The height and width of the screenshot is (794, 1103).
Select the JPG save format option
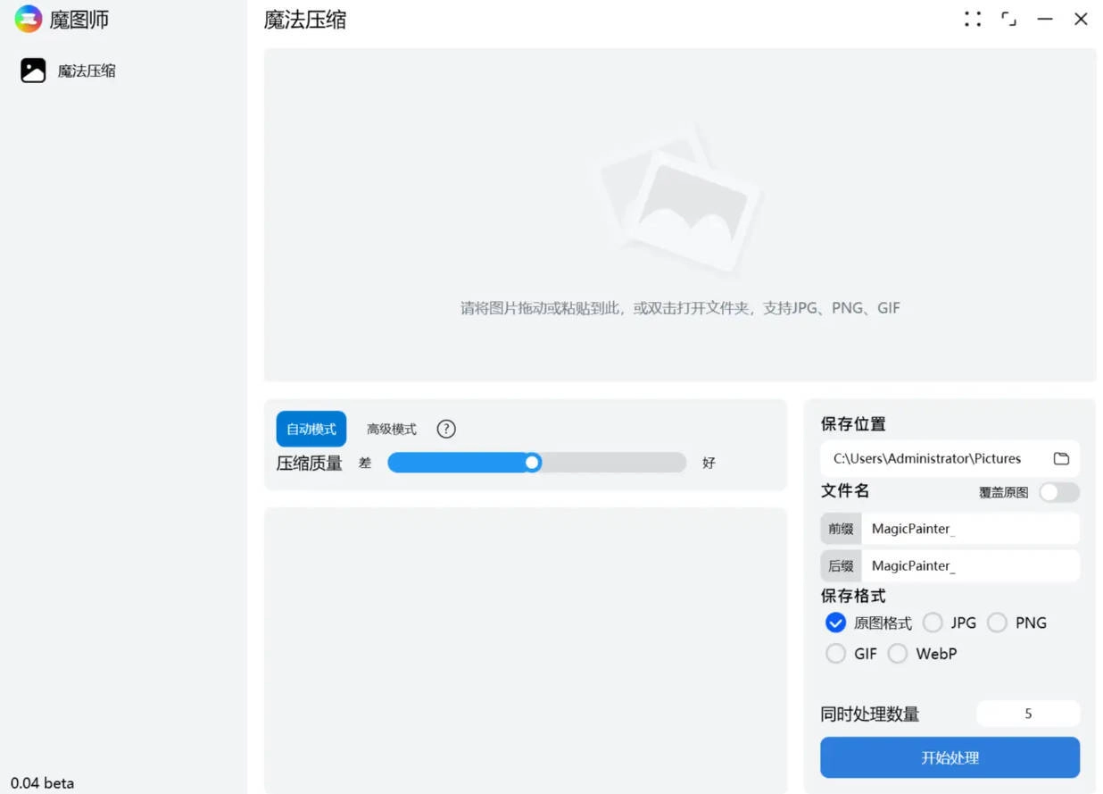coord(933,623)
